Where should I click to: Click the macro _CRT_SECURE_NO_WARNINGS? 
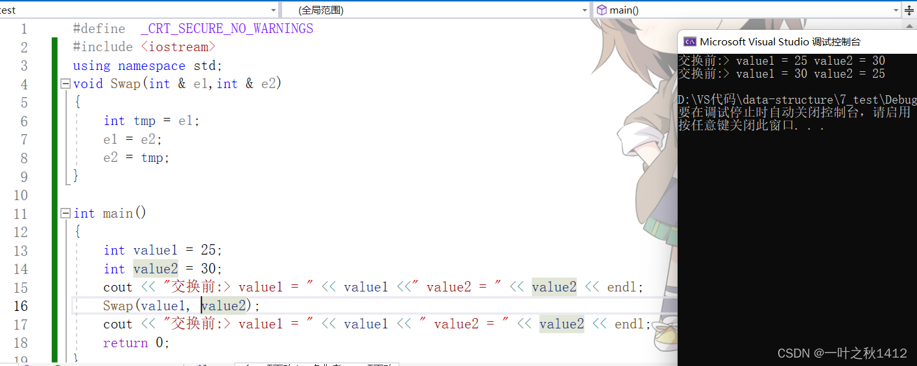[227, 29]
